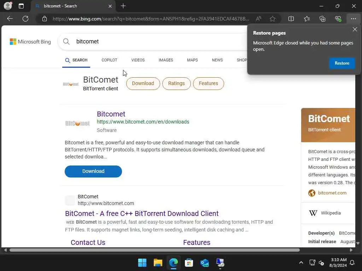Add this page to favorites star
The width and height of the screenshot is (362, 271).
pyautogui.click(x=273, y=19)
